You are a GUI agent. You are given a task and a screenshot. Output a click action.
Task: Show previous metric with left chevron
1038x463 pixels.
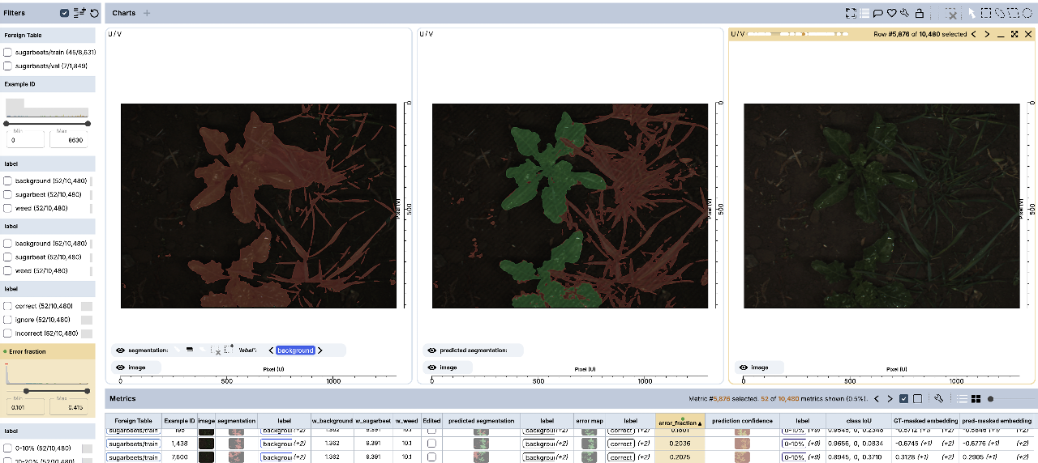877,398
